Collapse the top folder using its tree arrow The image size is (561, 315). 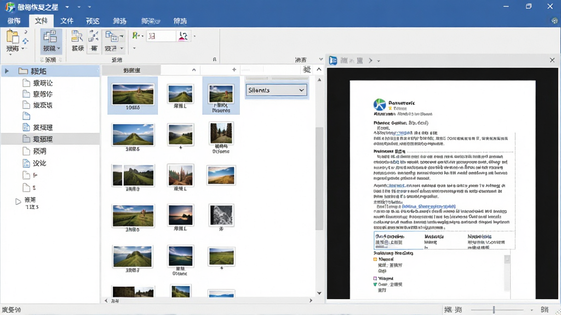7,71
